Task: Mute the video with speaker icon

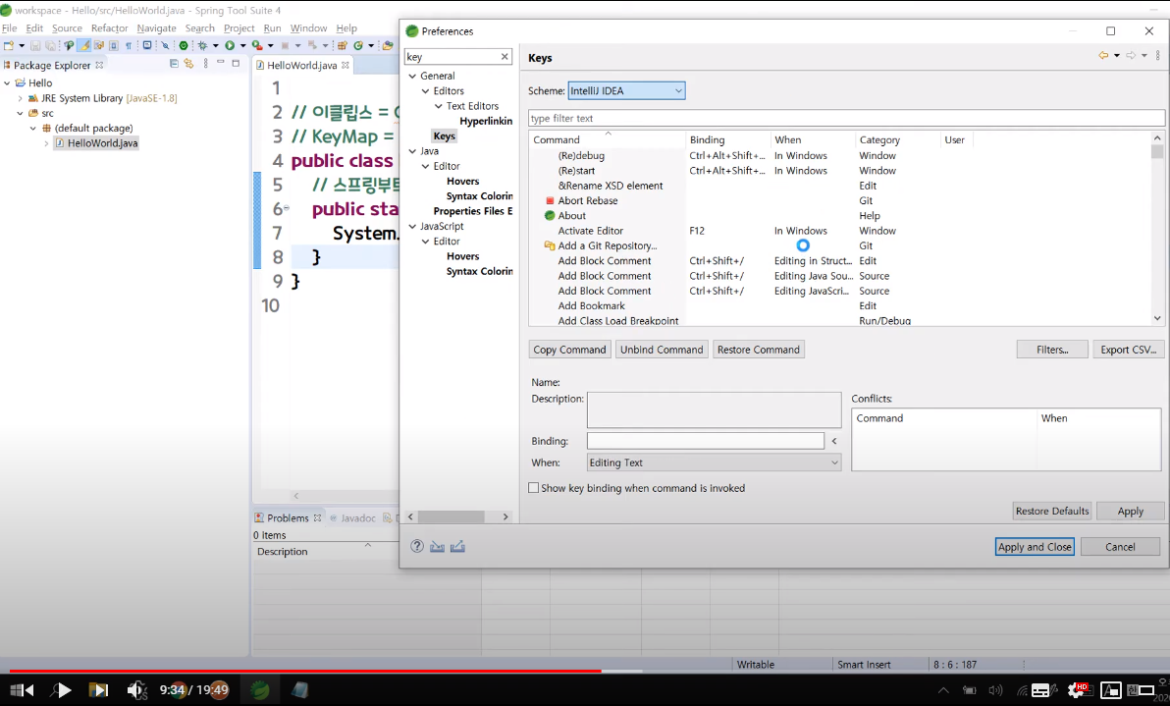Action: [136, 690]
